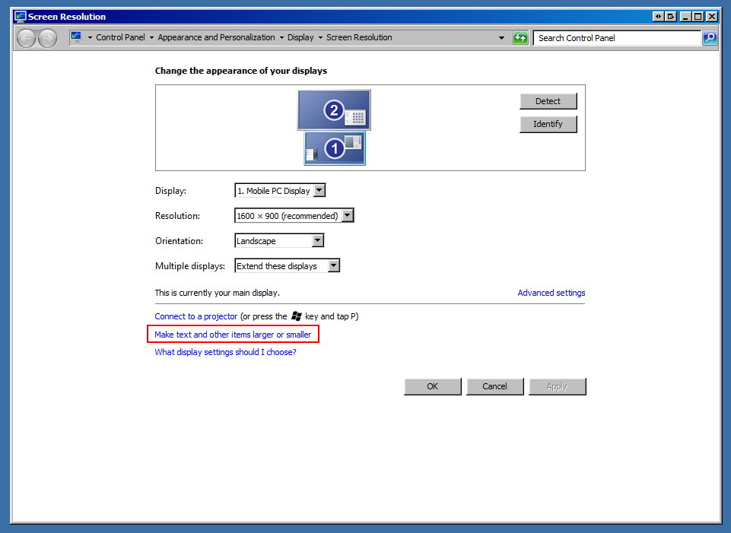
Task: Click Appearance and Personalization breadcrumb
Action: [216, 37]
